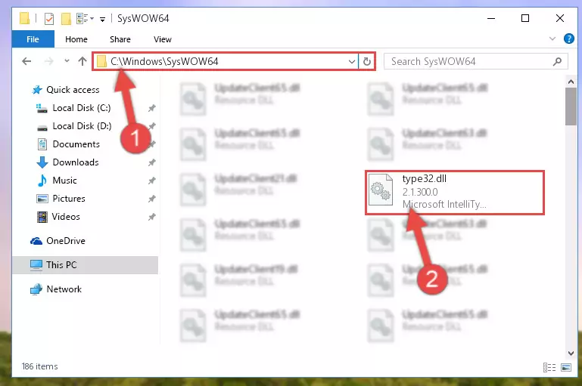
Task: Maximize the SysWOW64 window
Action: [525, 18]
